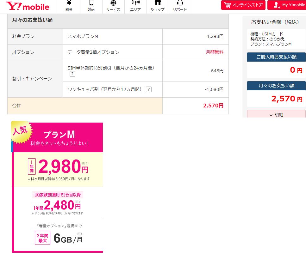The width and height of the screenshot is (306, 254).
Task: Open the 製品 menu with phone icon
Action: coord(91,6)
